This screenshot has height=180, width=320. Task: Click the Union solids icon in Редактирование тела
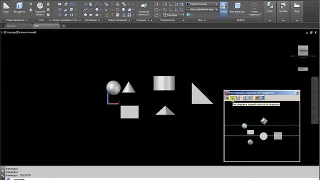pyautogui.click(x=59, y=4)
